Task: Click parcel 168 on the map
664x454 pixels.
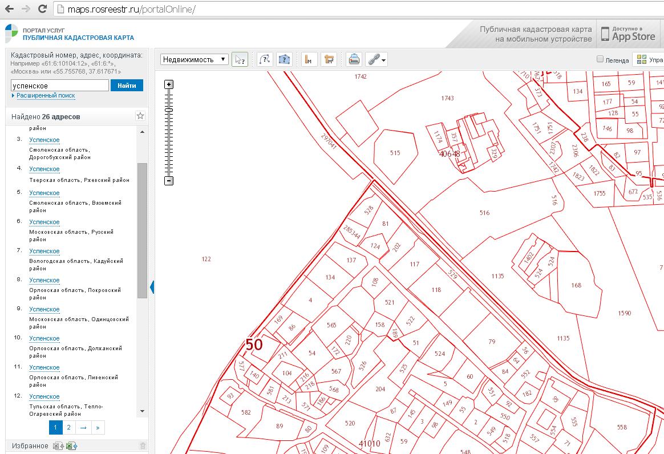Action: click(576, 285)
